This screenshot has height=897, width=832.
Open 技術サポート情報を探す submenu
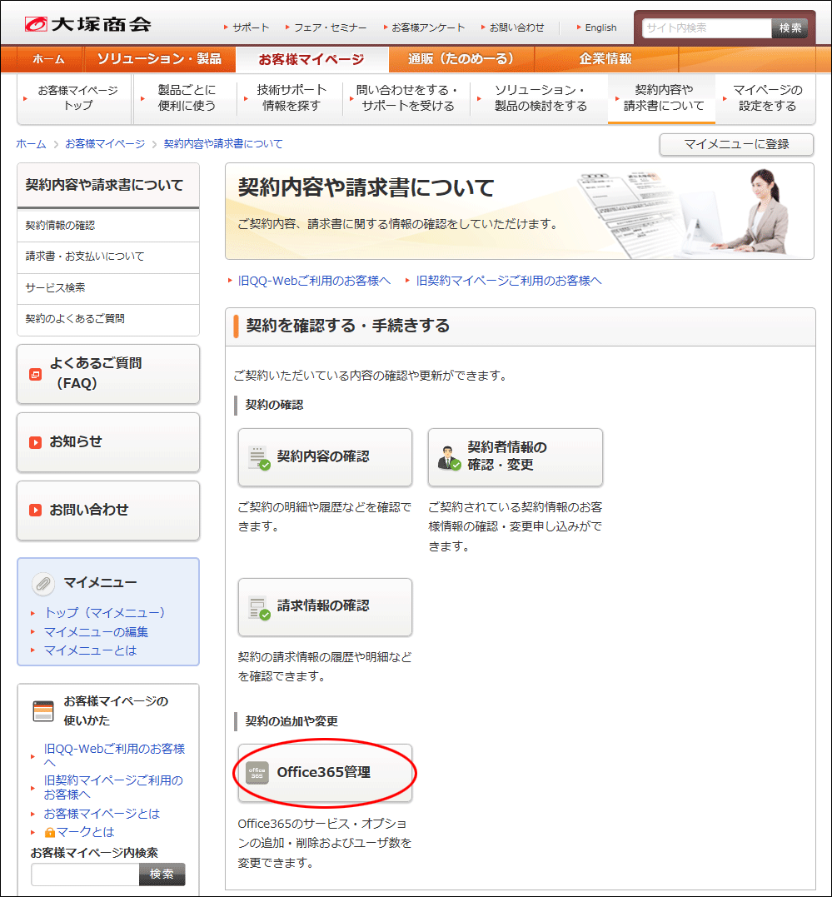click(290, 98)
